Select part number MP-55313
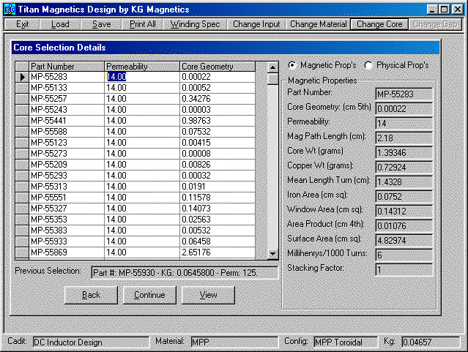The width and height of the screenshot is (468, 352). pyautogui.click(x=67, y=187)
